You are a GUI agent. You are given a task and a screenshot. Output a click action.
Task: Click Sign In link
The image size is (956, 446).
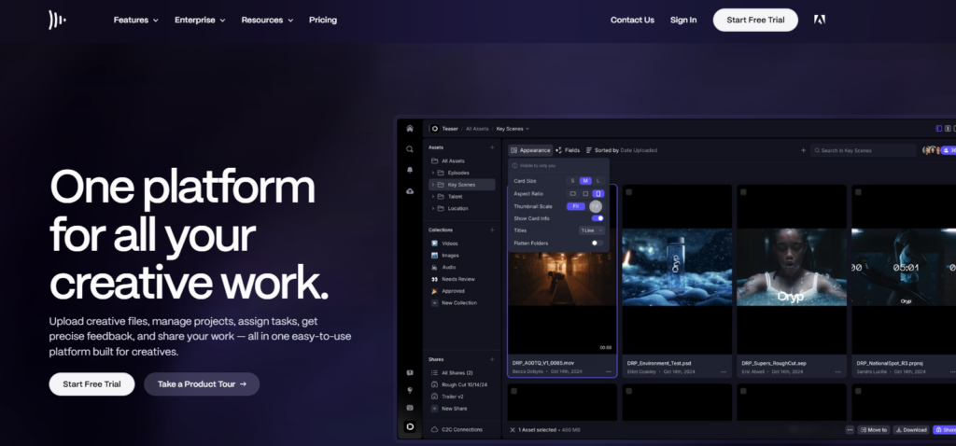click(x=683, y=20)
